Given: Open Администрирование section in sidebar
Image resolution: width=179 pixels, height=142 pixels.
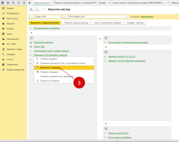Looking at the screenshot, I should click(x=14, y=70).
